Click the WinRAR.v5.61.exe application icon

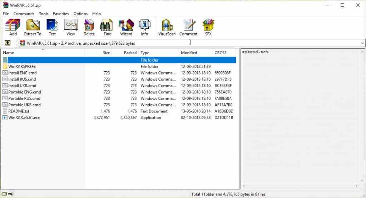[5, 117]
